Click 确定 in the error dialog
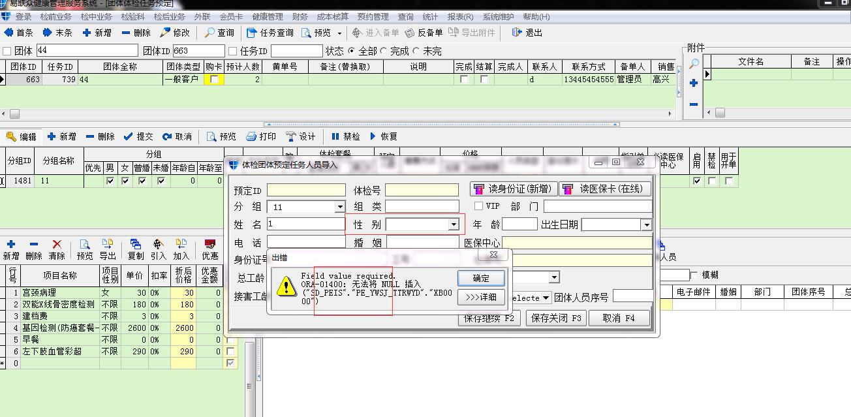The width and height of the screenshot is (851, 417). (x=481, y=278)
